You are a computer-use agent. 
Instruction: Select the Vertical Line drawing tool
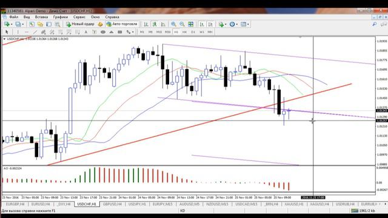click(18, 32)
